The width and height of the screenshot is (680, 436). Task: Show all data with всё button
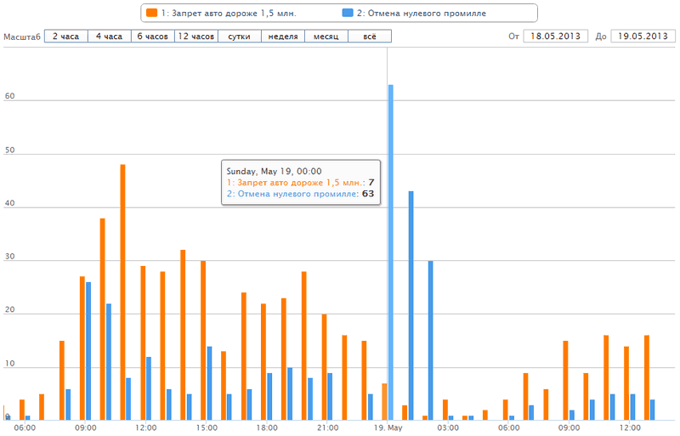[x=370, y=36]
